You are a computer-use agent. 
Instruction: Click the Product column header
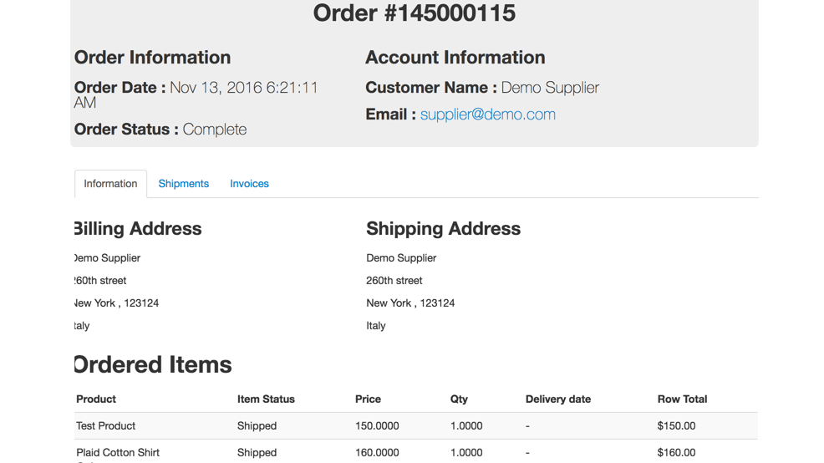(x=96, y=399)
